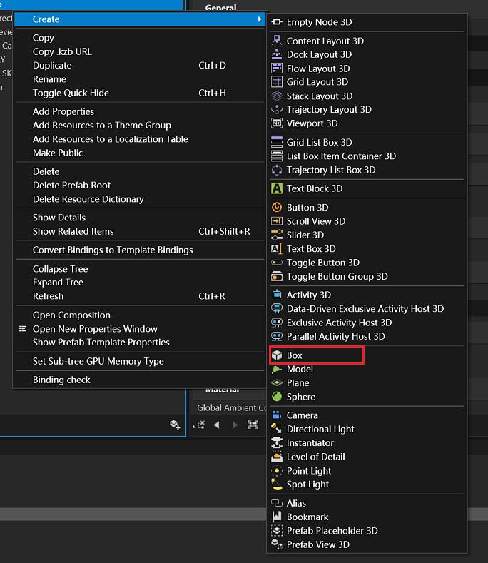Viewport: 488px width, 563px height.
Task: Select Prefab Placeholder 3D
Action: (332, 531)
